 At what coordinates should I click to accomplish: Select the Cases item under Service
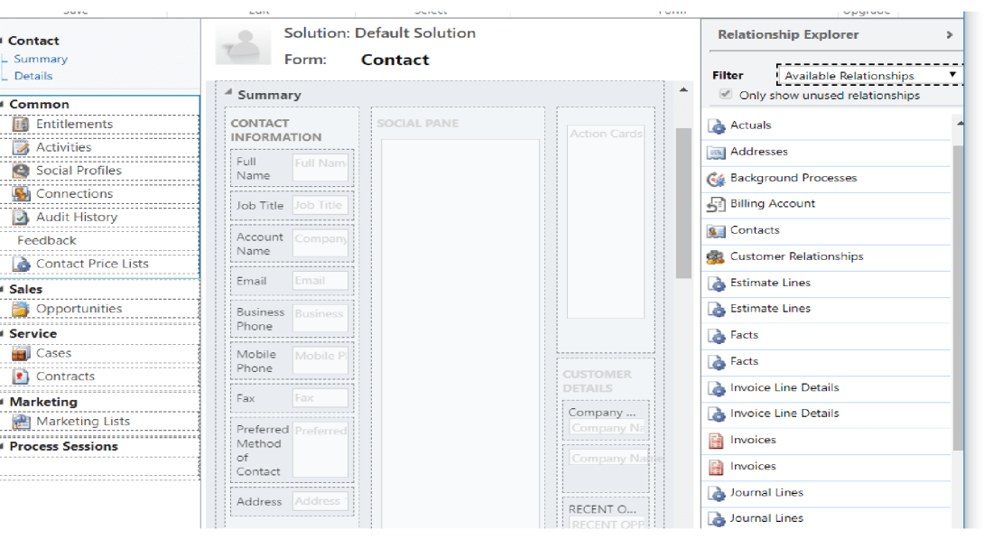pos(53,354)
